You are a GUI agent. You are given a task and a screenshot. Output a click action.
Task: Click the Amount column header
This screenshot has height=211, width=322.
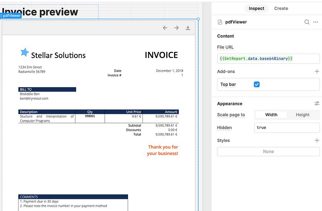point(171,112)
